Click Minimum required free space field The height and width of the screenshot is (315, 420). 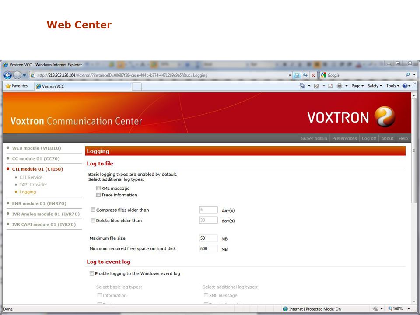coord(208,248)
